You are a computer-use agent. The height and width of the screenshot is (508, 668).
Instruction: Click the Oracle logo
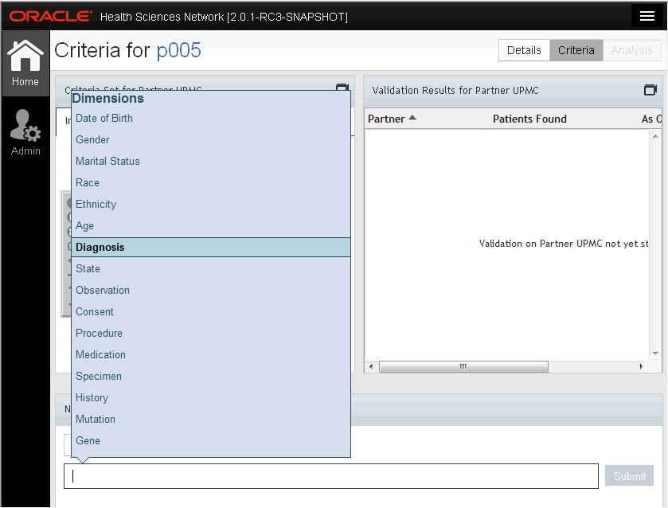[x=50, y=16]
